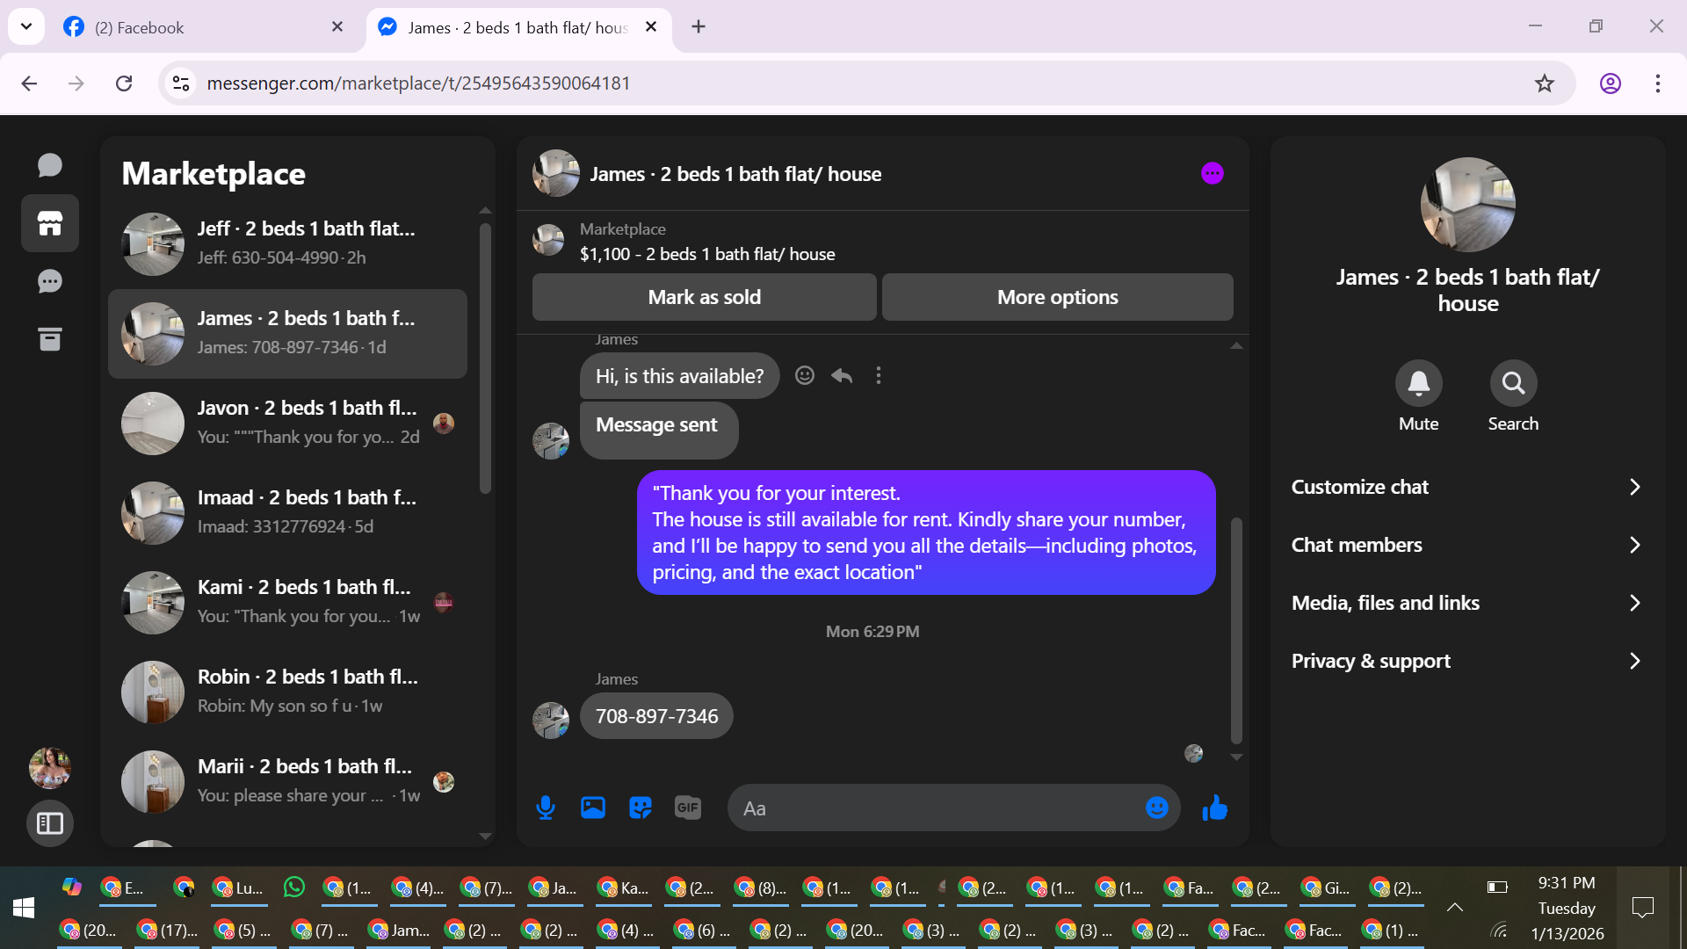Open the Marketplace sidebar icon
This screenshot has width=1687, height=949.
[50, 223]
